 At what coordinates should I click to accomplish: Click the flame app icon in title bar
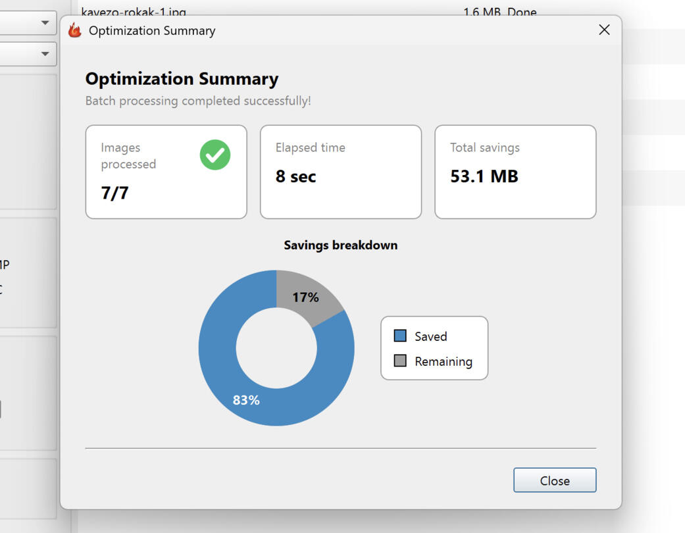(x=75, y=30)
